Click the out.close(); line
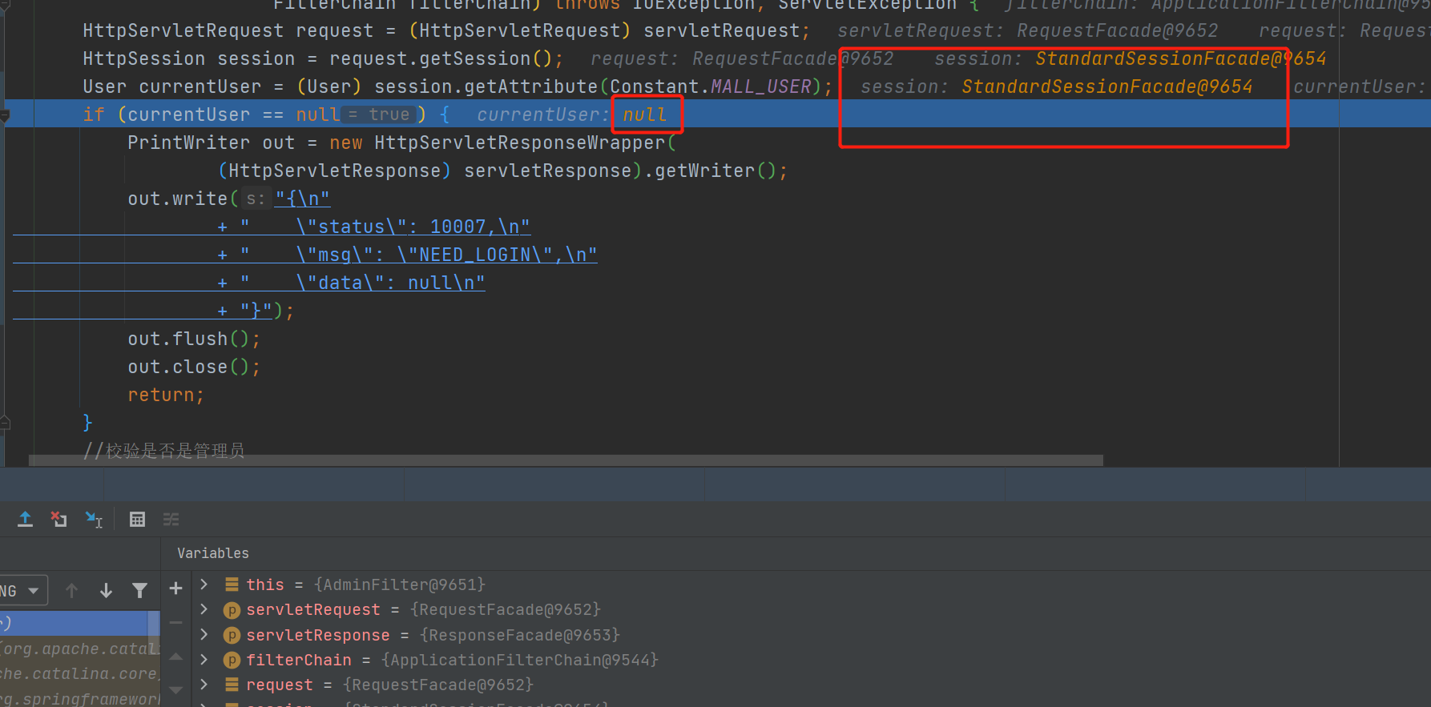 coord(194,367)
